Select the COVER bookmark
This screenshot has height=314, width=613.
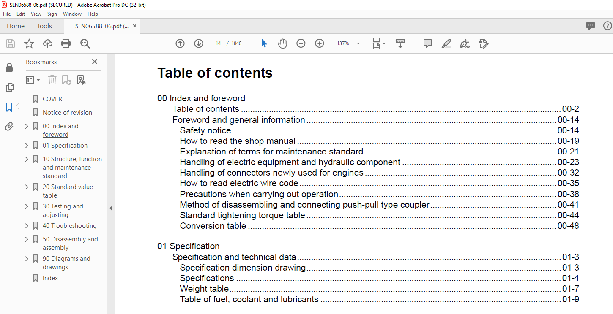pos(52,99)
